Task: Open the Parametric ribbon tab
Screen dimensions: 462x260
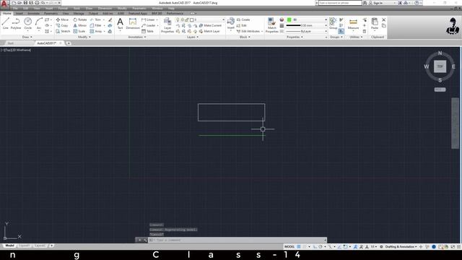Action: click(51, 13)
